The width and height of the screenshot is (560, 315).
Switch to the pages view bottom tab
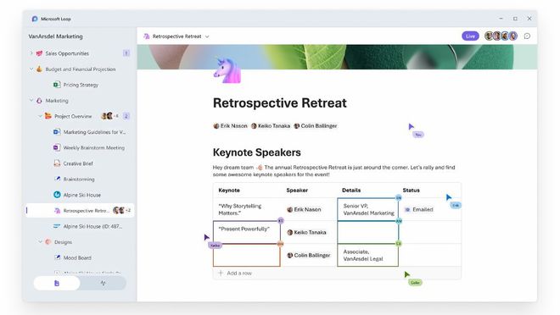tap(57, 284)
